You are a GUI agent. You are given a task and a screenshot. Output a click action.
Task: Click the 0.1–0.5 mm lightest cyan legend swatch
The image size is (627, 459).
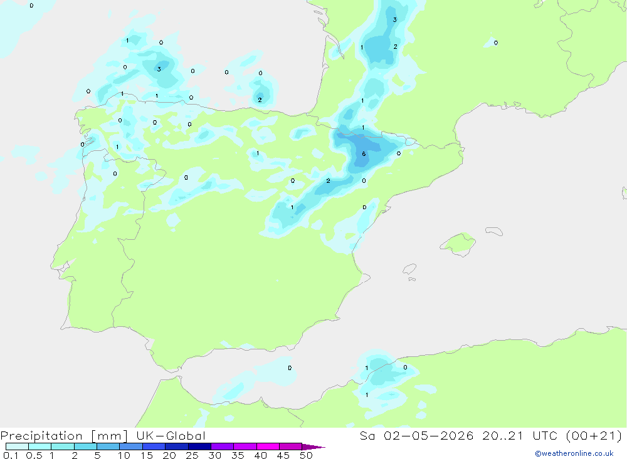click(x=17, y=446)
